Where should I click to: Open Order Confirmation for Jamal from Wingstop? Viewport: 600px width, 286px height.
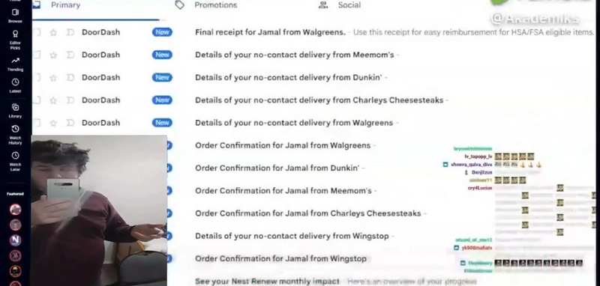pyautogui.click(x=280, y=258)
